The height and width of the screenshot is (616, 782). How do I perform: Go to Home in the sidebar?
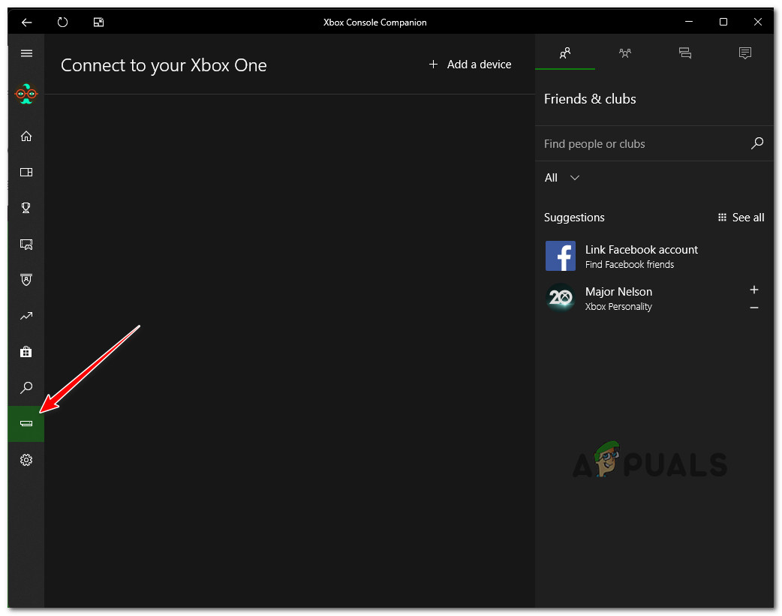tap(26, 136)
